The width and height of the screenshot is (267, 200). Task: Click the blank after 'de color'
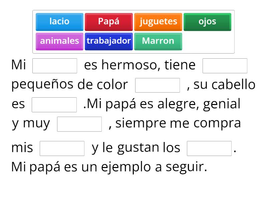(x=157, y=85)
